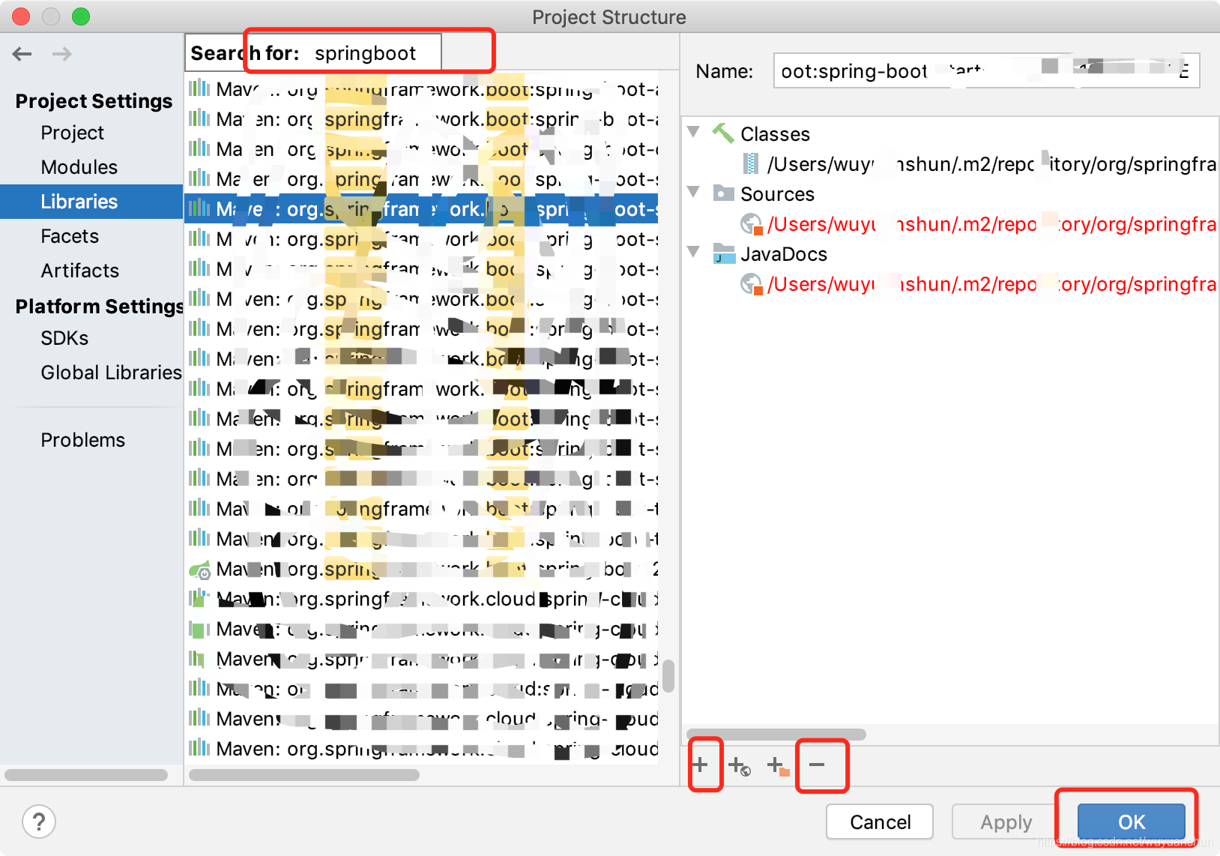Open the SDKs platform settings

pos(64,338)
